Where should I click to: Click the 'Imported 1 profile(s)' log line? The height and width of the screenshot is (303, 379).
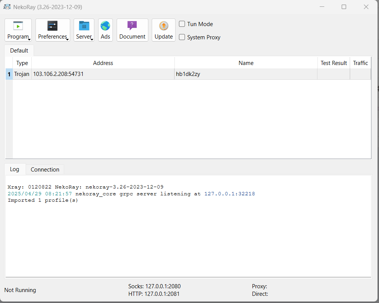pos(43,200)
